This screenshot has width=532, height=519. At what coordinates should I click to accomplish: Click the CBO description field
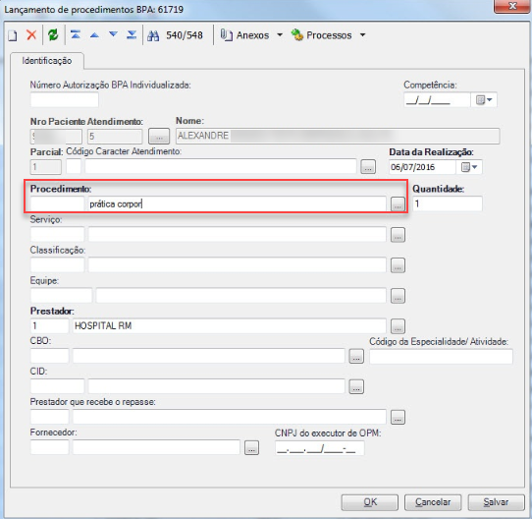pyautogui.click(x=209, y=356)
